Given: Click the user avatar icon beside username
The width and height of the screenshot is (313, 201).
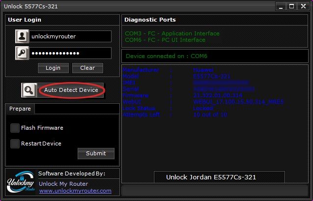Looking at the screenshot, I should pos(22,36).
